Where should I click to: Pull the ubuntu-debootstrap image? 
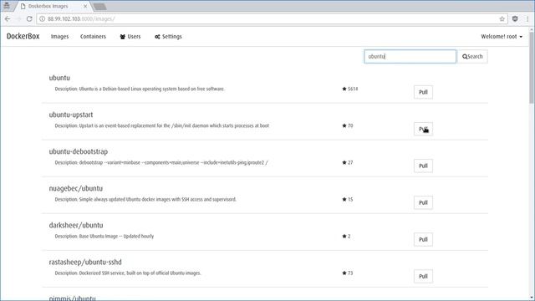pyautogui.click(x=423, y=166)
